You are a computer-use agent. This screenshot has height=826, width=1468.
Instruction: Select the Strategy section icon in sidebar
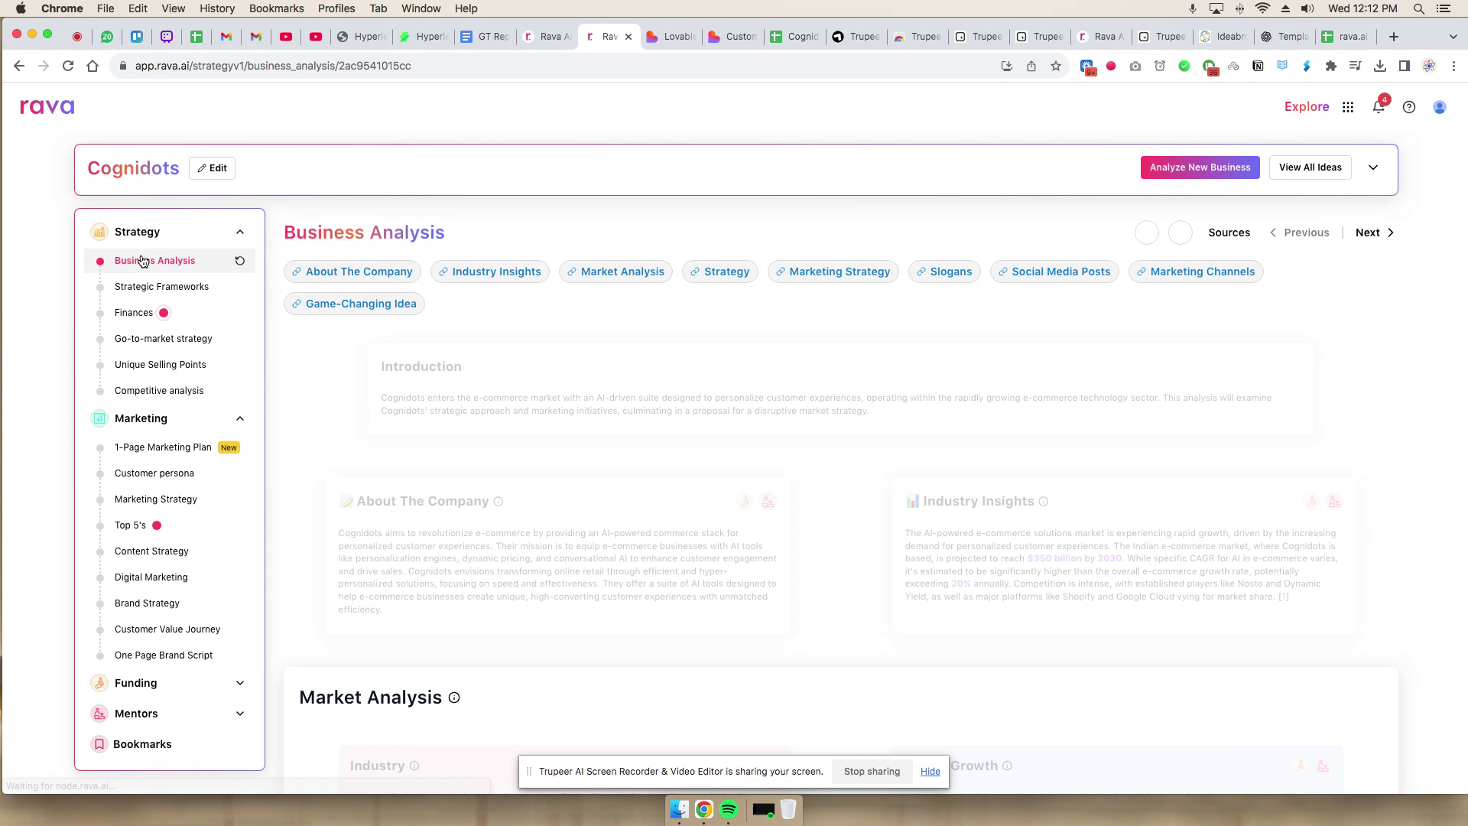coord(99,232)
